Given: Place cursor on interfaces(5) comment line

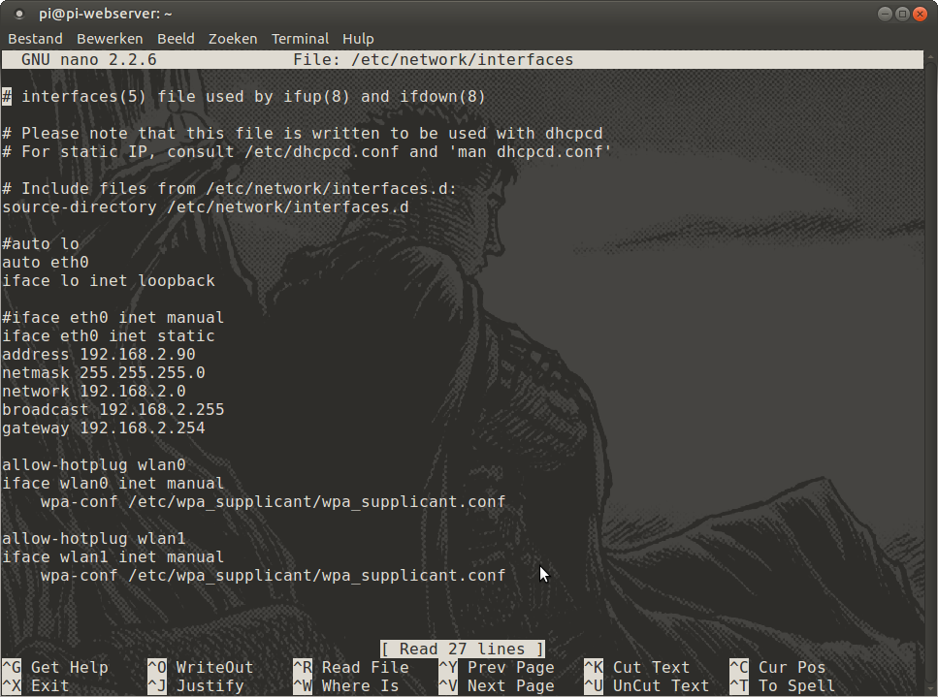Looking at the screenshot, I should pyautogui.click(x=243, y=96).
